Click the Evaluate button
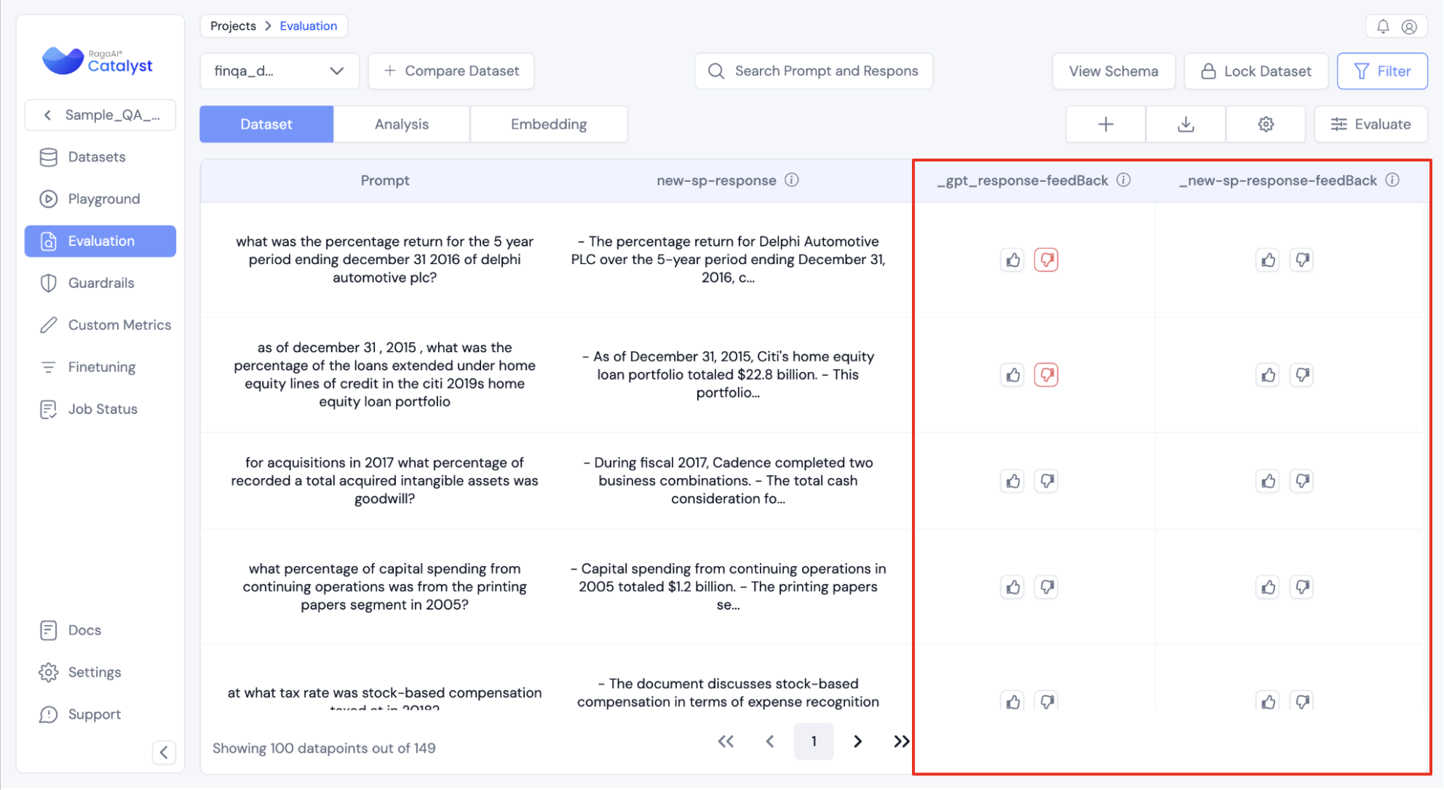 click(x=1370, y=124)
